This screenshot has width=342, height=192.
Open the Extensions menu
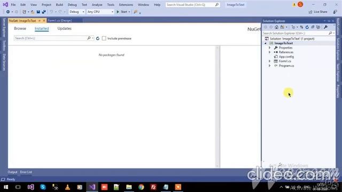[126, 5]
